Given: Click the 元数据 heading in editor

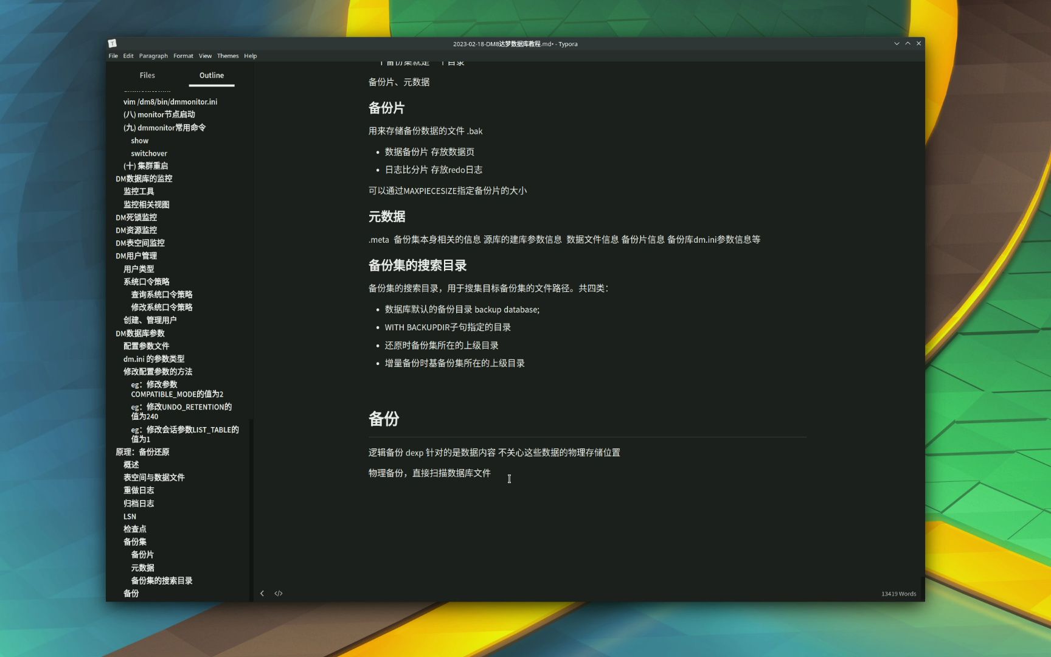Looking at the screenshot, I should tap(387, 217).
